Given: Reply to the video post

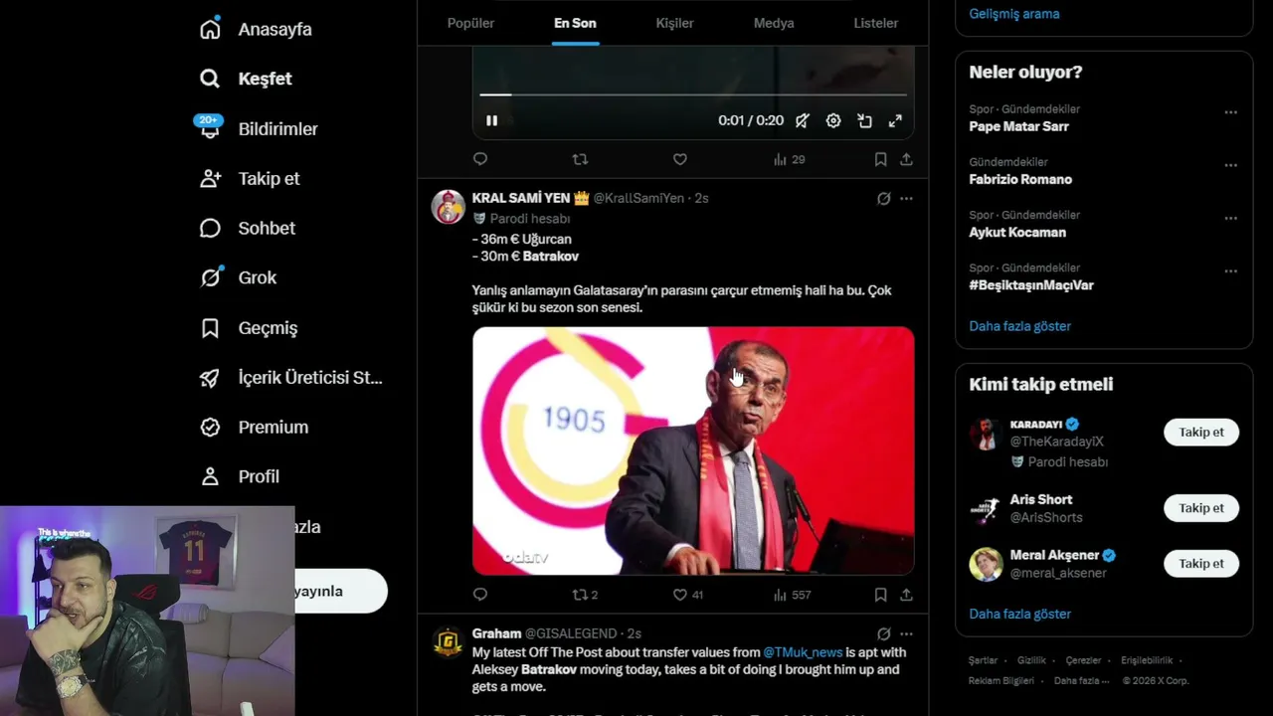Looking at the screenshot, I should [480, 159].
